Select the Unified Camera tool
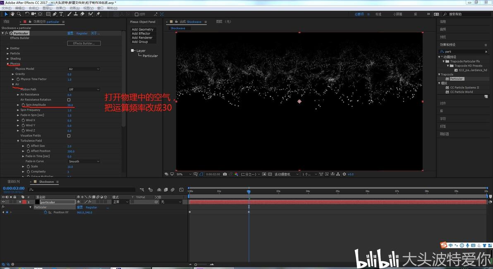Screen dimensions: 493x269 coord(34,14)
